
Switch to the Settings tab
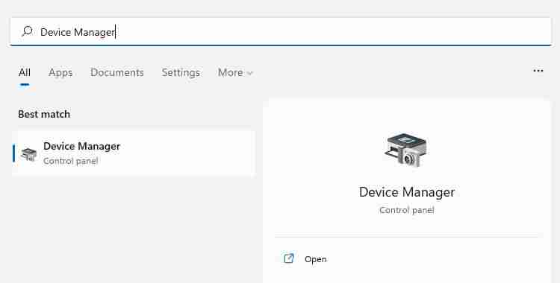(x=181, y=73)
